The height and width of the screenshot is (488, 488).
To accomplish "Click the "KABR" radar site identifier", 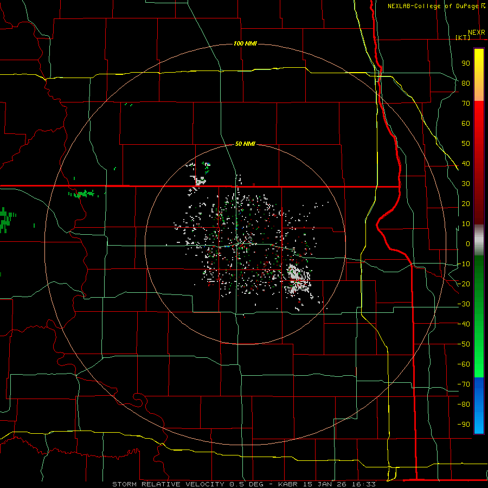I will point(288,484).
